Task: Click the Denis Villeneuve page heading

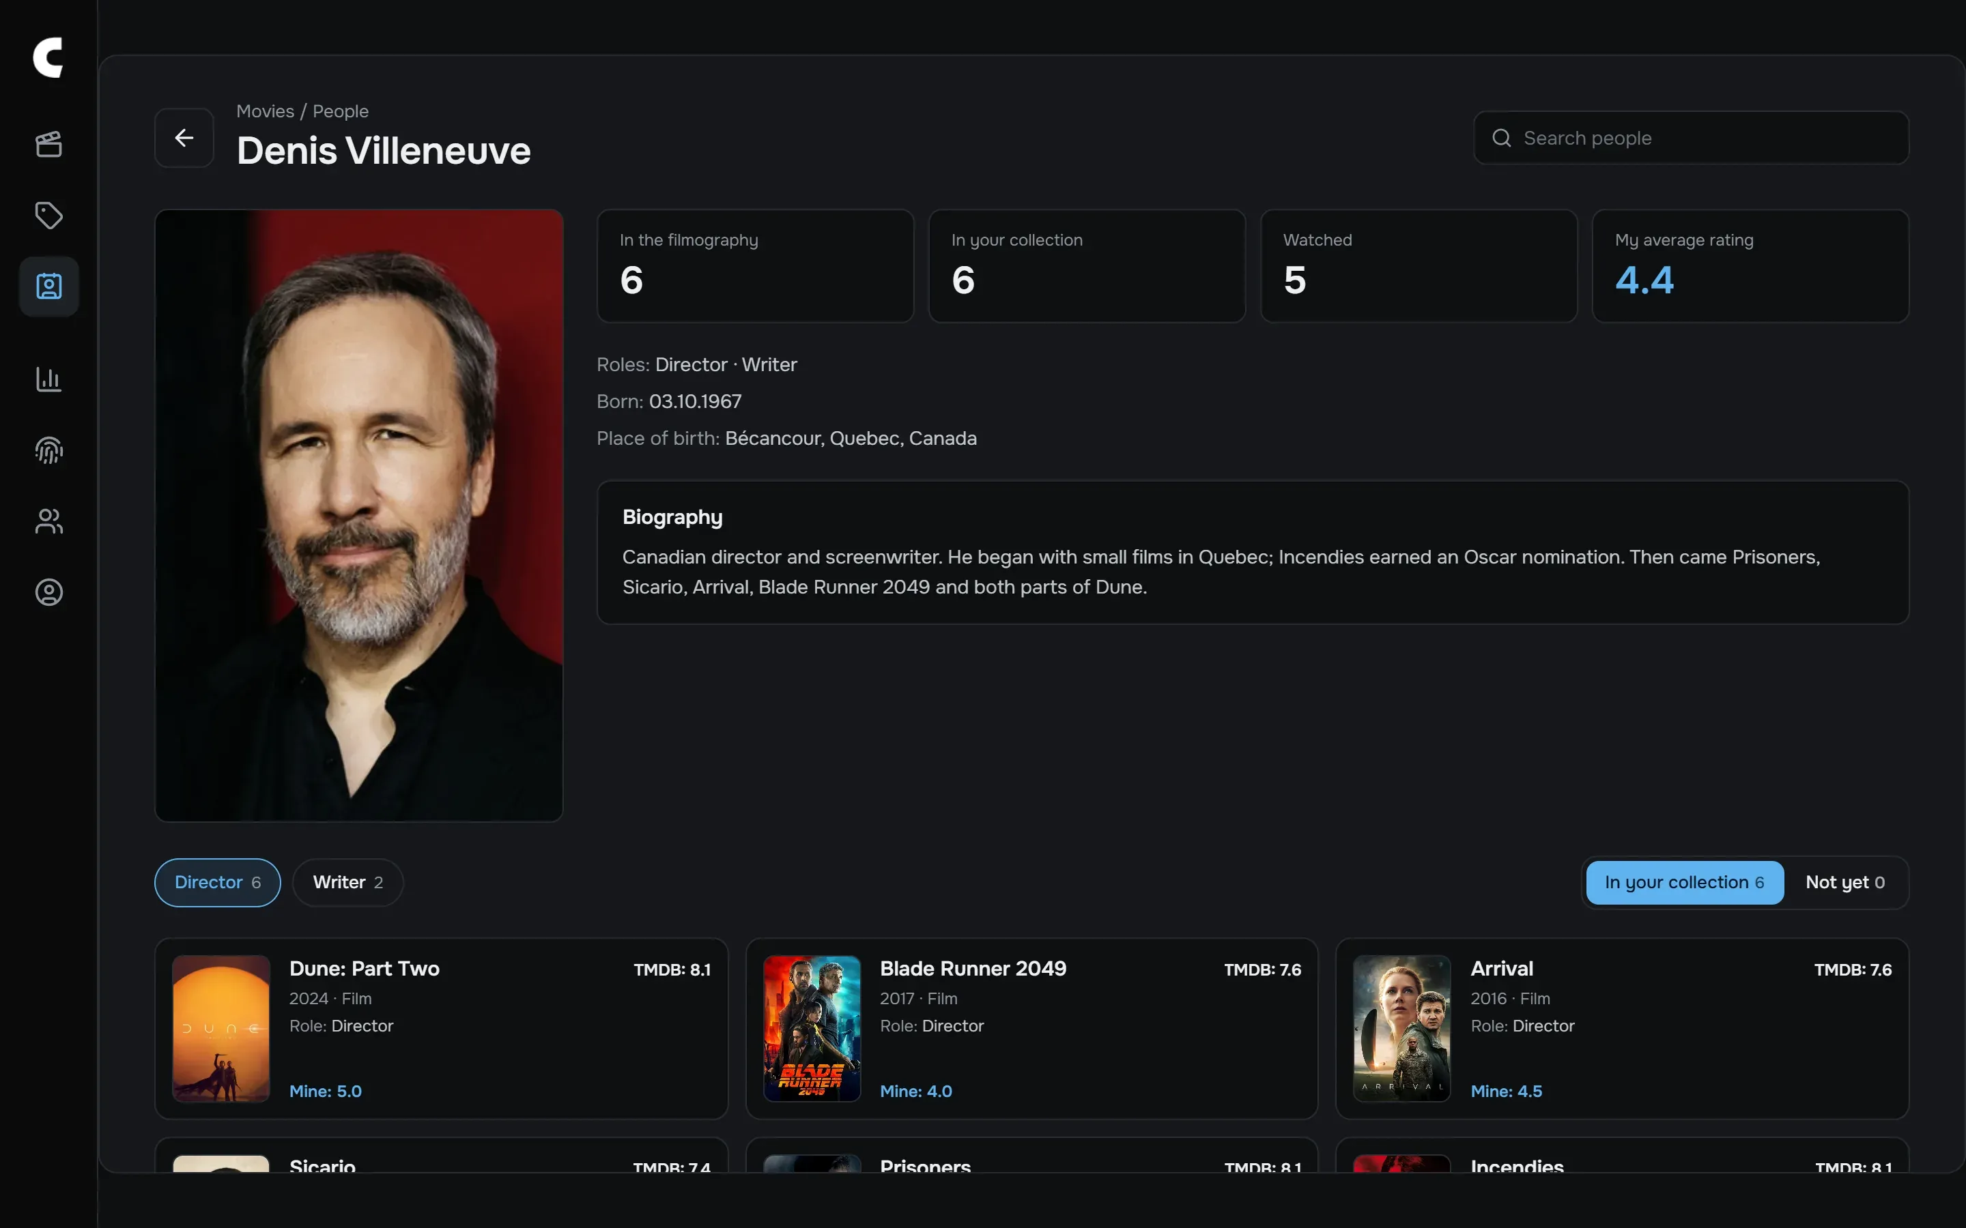Action: coord(384,151)
